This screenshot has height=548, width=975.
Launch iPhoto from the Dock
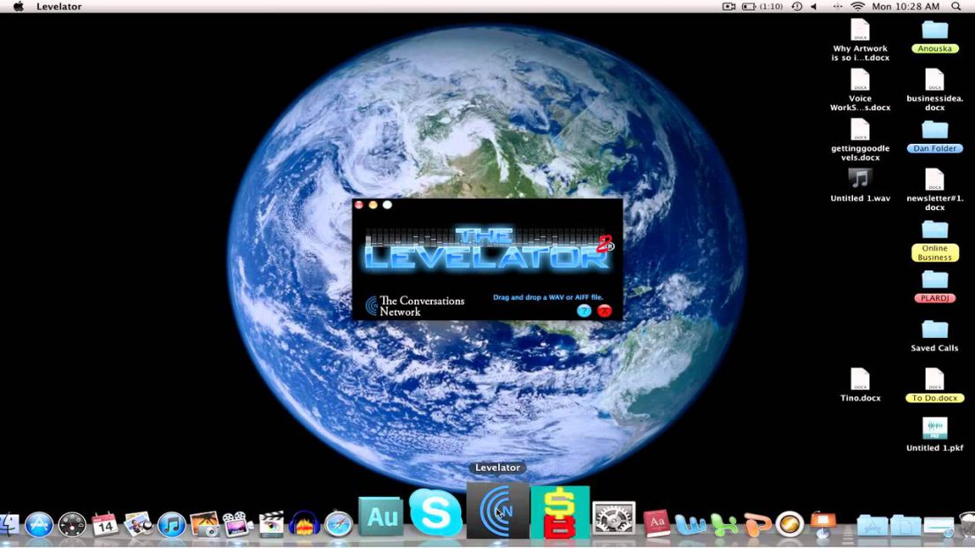click(x=205, y=525)
